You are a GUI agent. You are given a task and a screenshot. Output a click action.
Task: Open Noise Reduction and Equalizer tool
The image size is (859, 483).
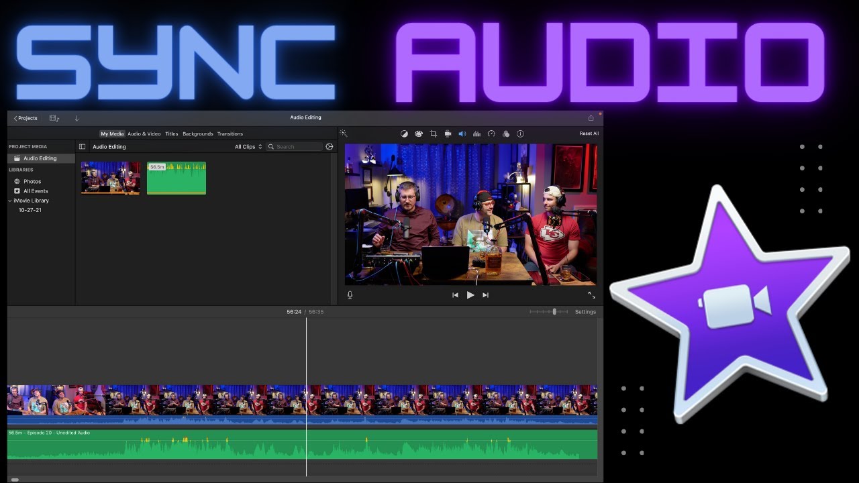[x=476, y=133]
